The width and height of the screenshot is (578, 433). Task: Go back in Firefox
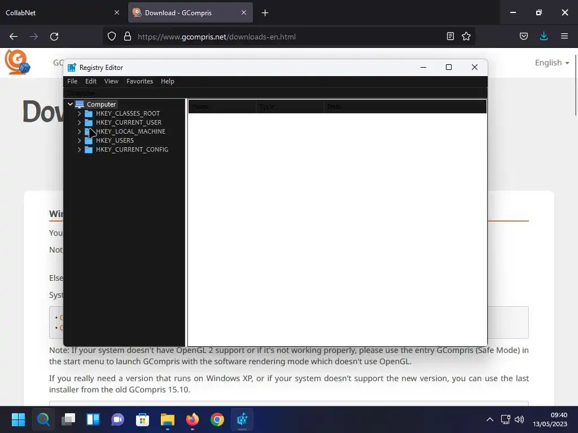click(x=14, y=37)
